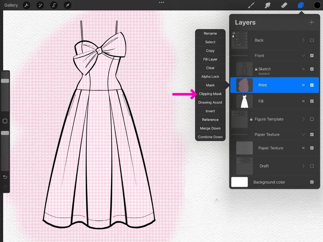Select the Brush tool
The width and height of the screenshot is (323, 242).
point(251,5)
